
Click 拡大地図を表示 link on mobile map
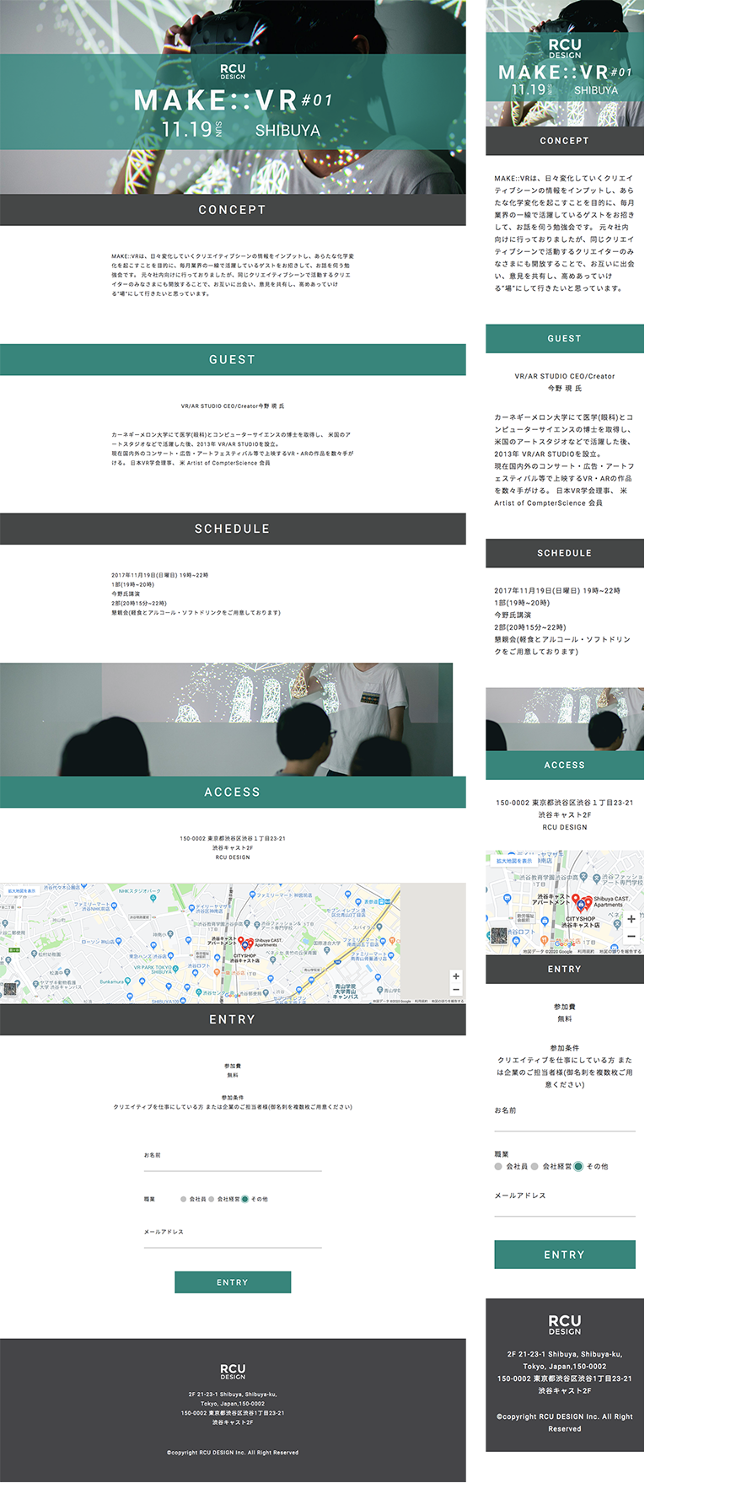tap(514, 861)
